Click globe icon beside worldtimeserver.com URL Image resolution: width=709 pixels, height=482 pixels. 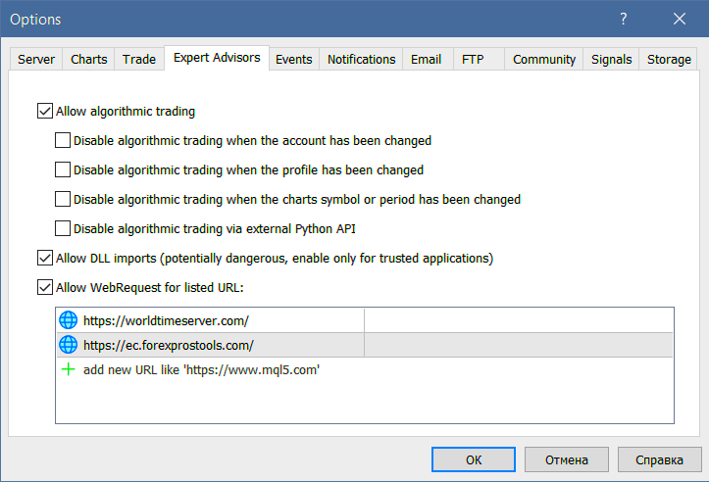coord(69,320)
